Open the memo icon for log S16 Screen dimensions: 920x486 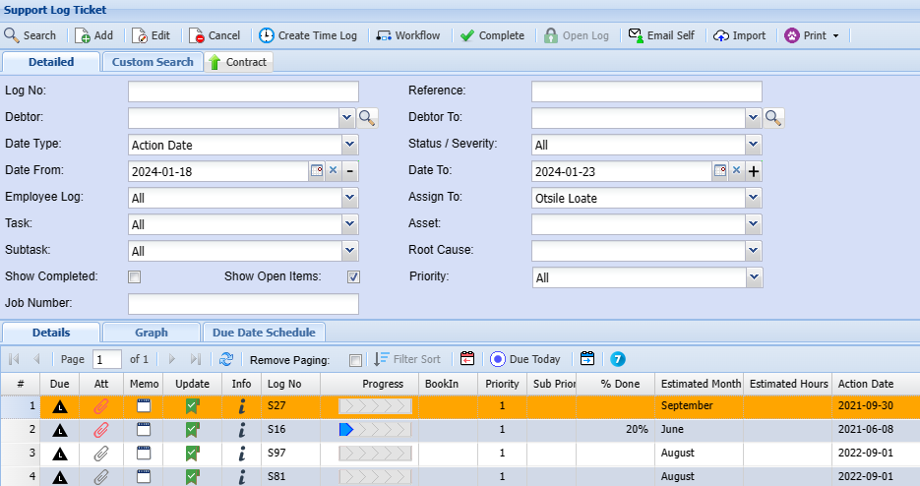pyautogui.click(x=144, y=429)
